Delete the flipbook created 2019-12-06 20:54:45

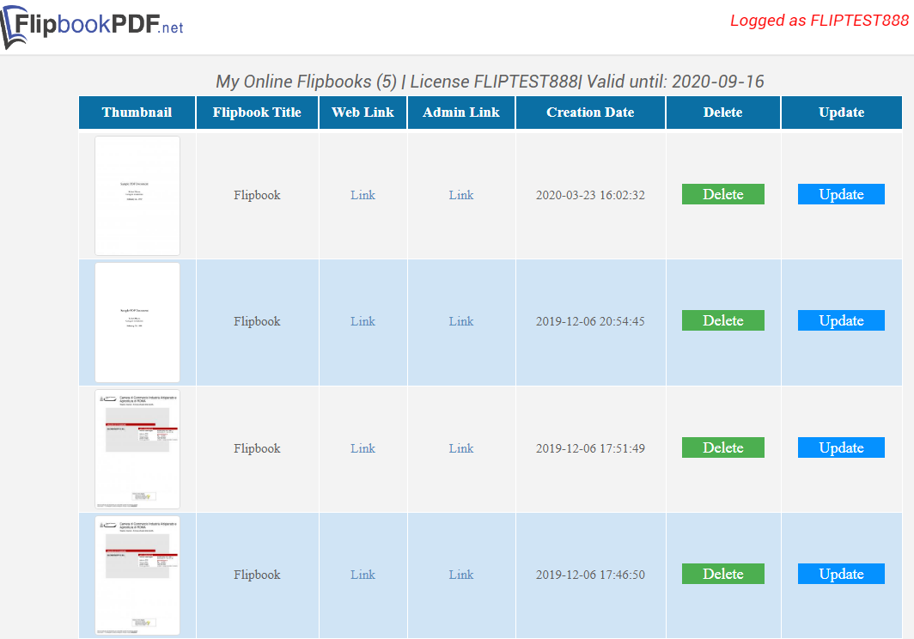(722, 320)
